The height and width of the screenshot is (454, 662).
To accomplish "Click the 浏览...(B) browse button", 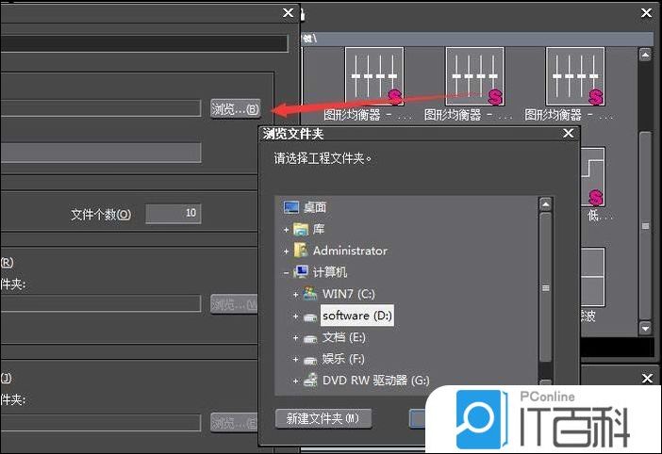I will 235,109.
